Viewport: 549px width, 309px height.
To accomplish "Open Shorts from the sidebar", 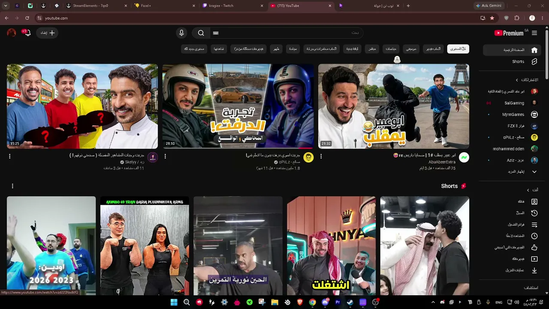I will click(513, 61).
